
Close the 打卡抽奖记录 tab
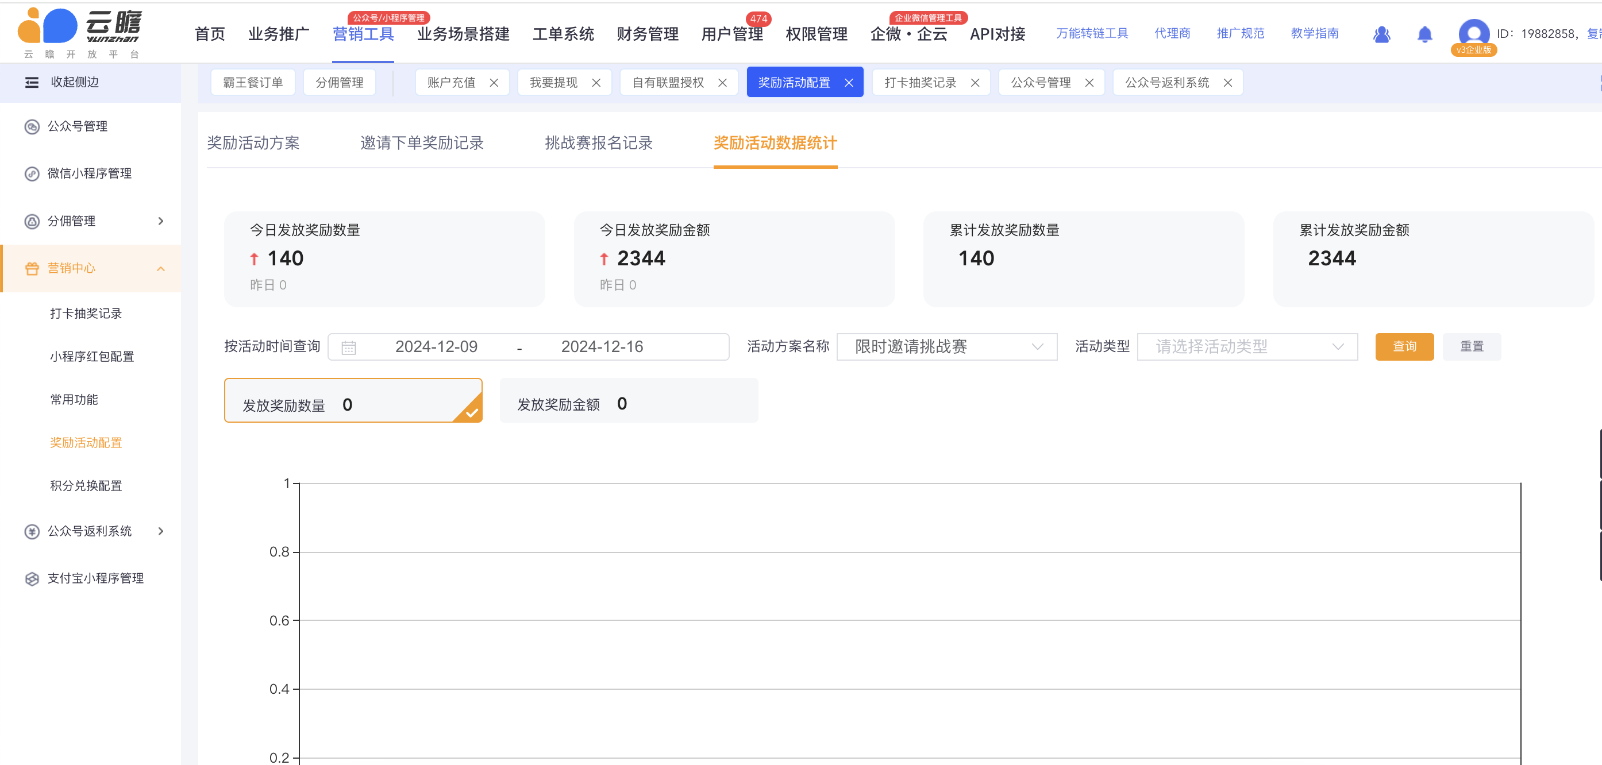(x=975, y=83)
